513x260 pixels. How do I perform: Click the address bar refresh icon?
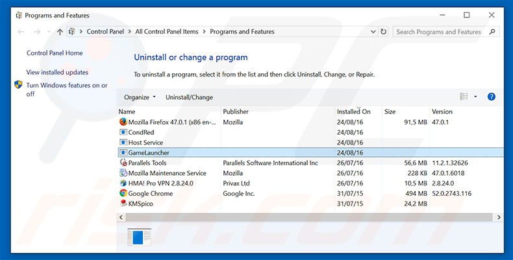click(383, 32)
